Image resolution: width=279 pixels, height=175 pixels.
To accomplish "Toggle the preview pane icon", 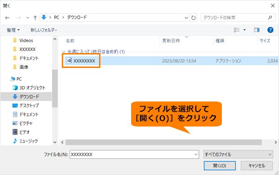I will click(x=257, y=30).
